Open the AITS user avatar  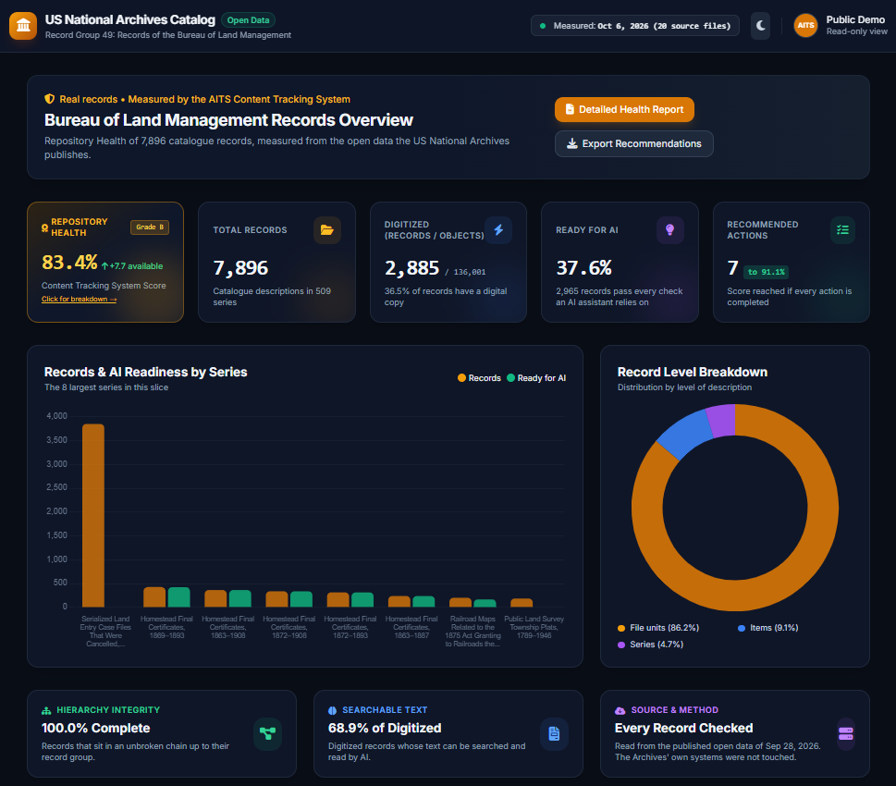click(805, 26)
